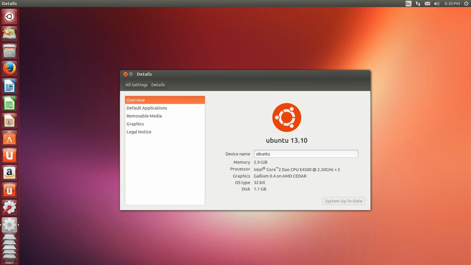Show the clock menu at 8:30 PM

pos(452,4)
